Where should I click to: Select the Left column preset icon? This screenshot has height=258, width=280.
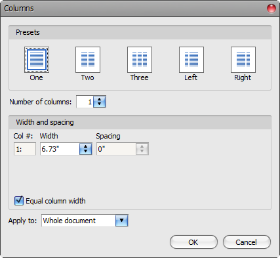pos(191,60)
